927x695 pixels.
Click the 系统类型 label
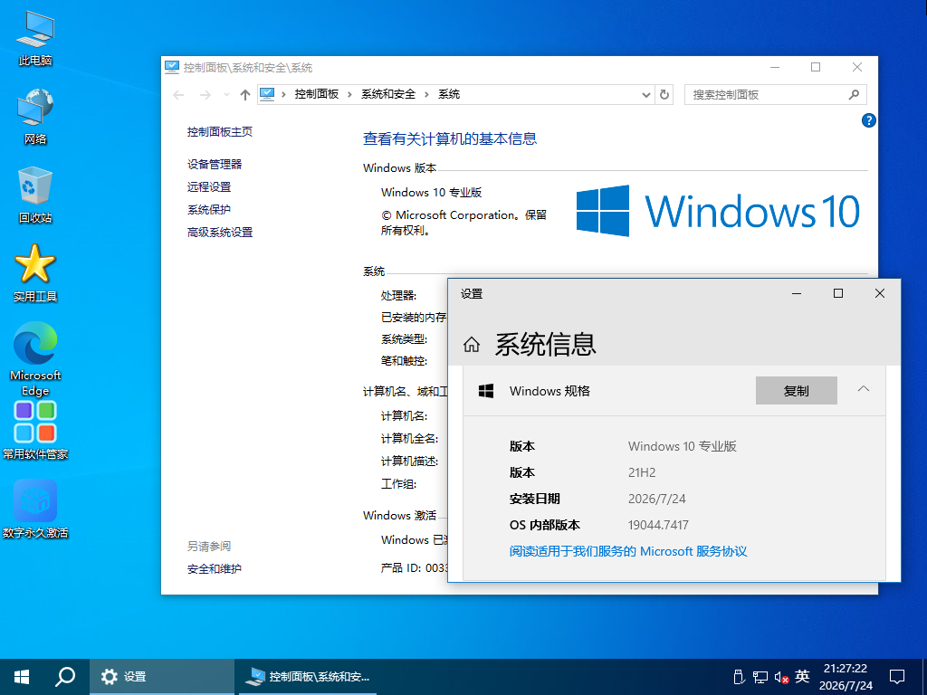pos(404,339)
